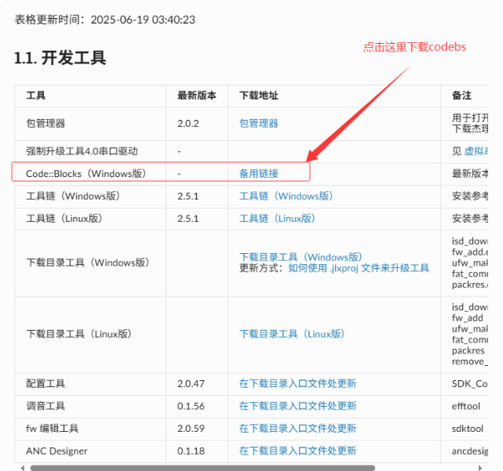Click the 备注 column header
The height and width of the screenshot is (471, 503).
point(461,96)
